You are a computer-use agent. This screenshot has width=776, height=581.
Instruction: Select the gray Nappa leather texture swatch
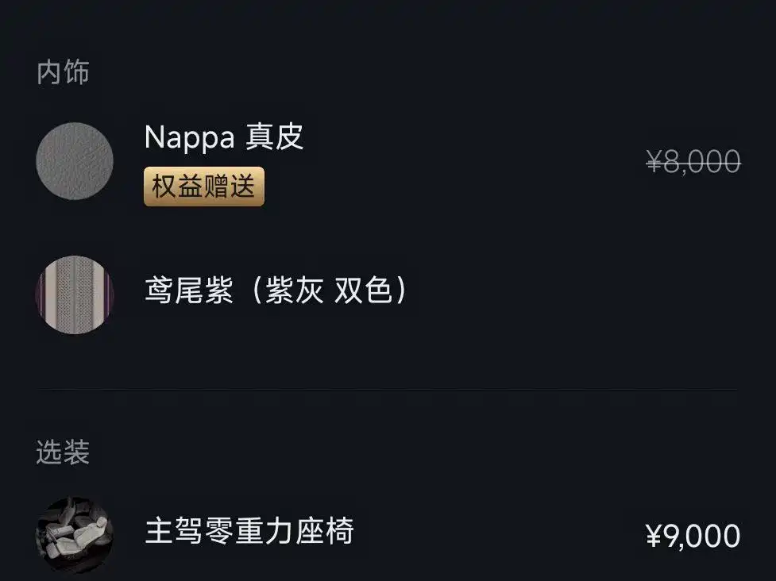click(x=74, y=161)
